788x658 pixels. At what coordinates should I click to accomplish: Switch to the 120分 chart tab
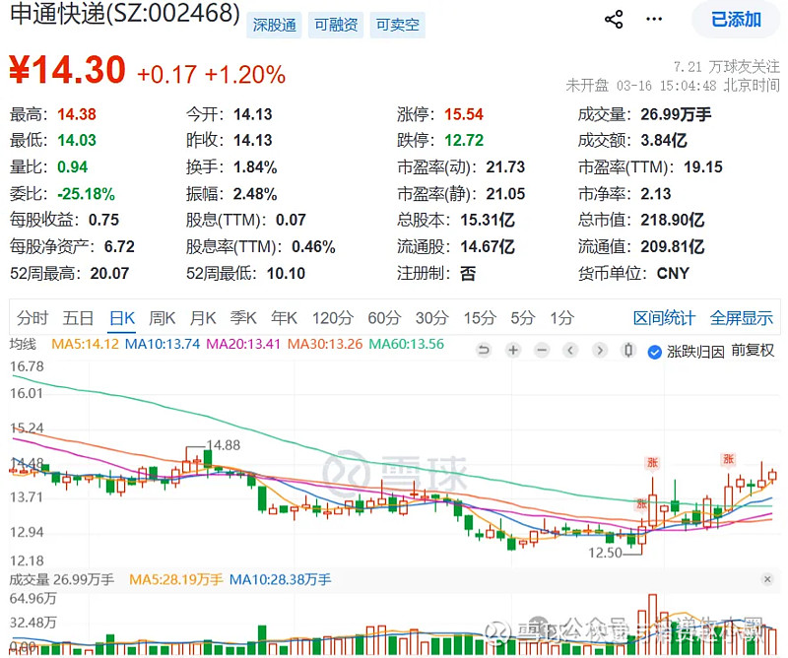point(333,318)
